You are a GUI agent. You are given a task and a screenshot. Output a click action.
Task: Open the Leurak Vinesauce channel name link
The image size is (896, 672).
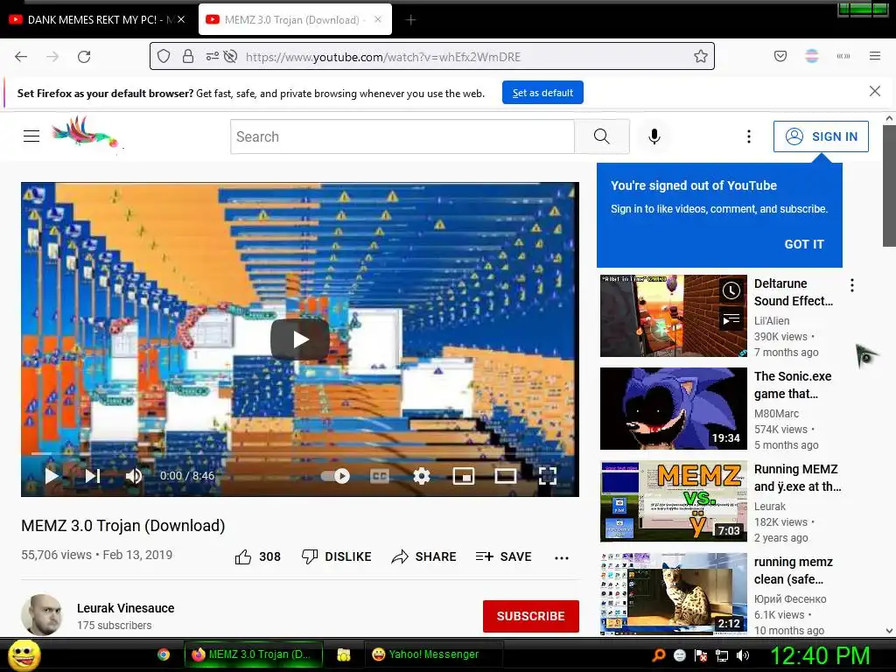pyautogui.click(x=126, y=608)
